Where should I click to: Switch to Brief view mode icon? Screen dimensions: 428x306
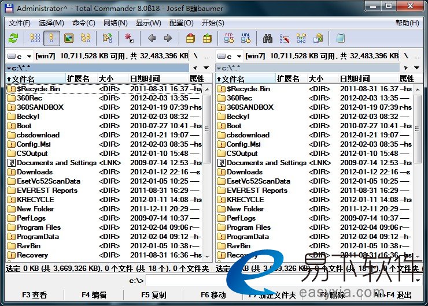[x=35, y=38]
